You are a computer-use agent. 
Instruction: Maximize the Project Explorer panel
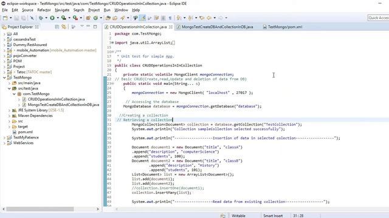tap(95, 27)
